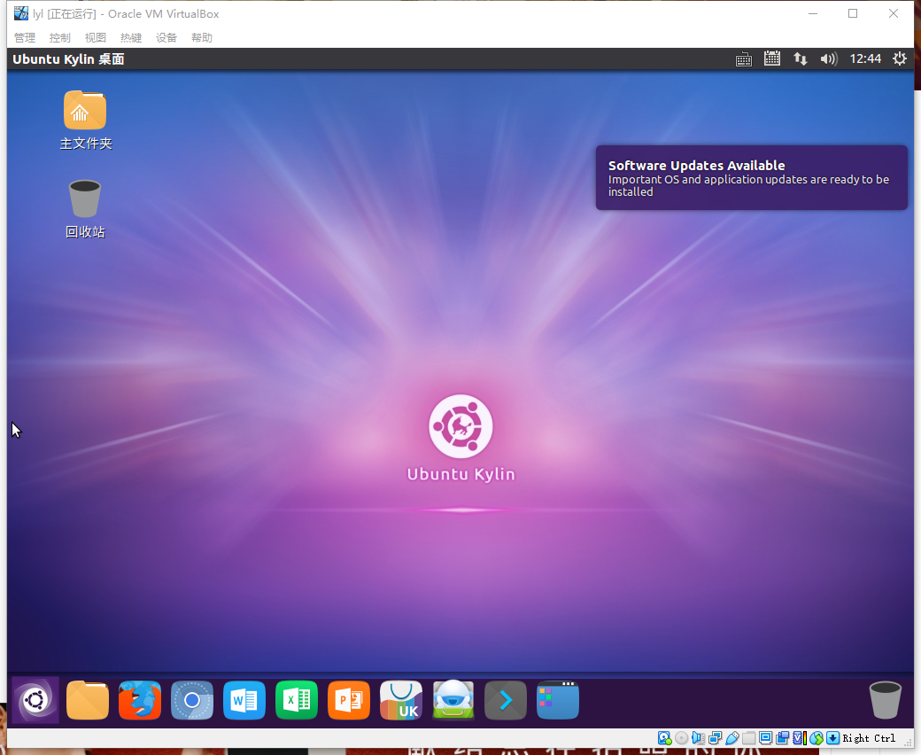Launch Chromium browser from the dock
This screenshot has width=921, height=755.
tap(192, 700)
